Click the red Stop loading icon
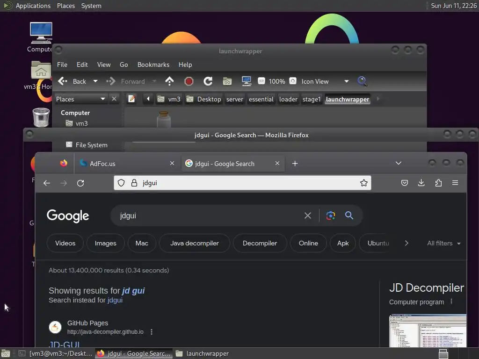The height and width of the screenshot is (359, 479). (189, 81)
